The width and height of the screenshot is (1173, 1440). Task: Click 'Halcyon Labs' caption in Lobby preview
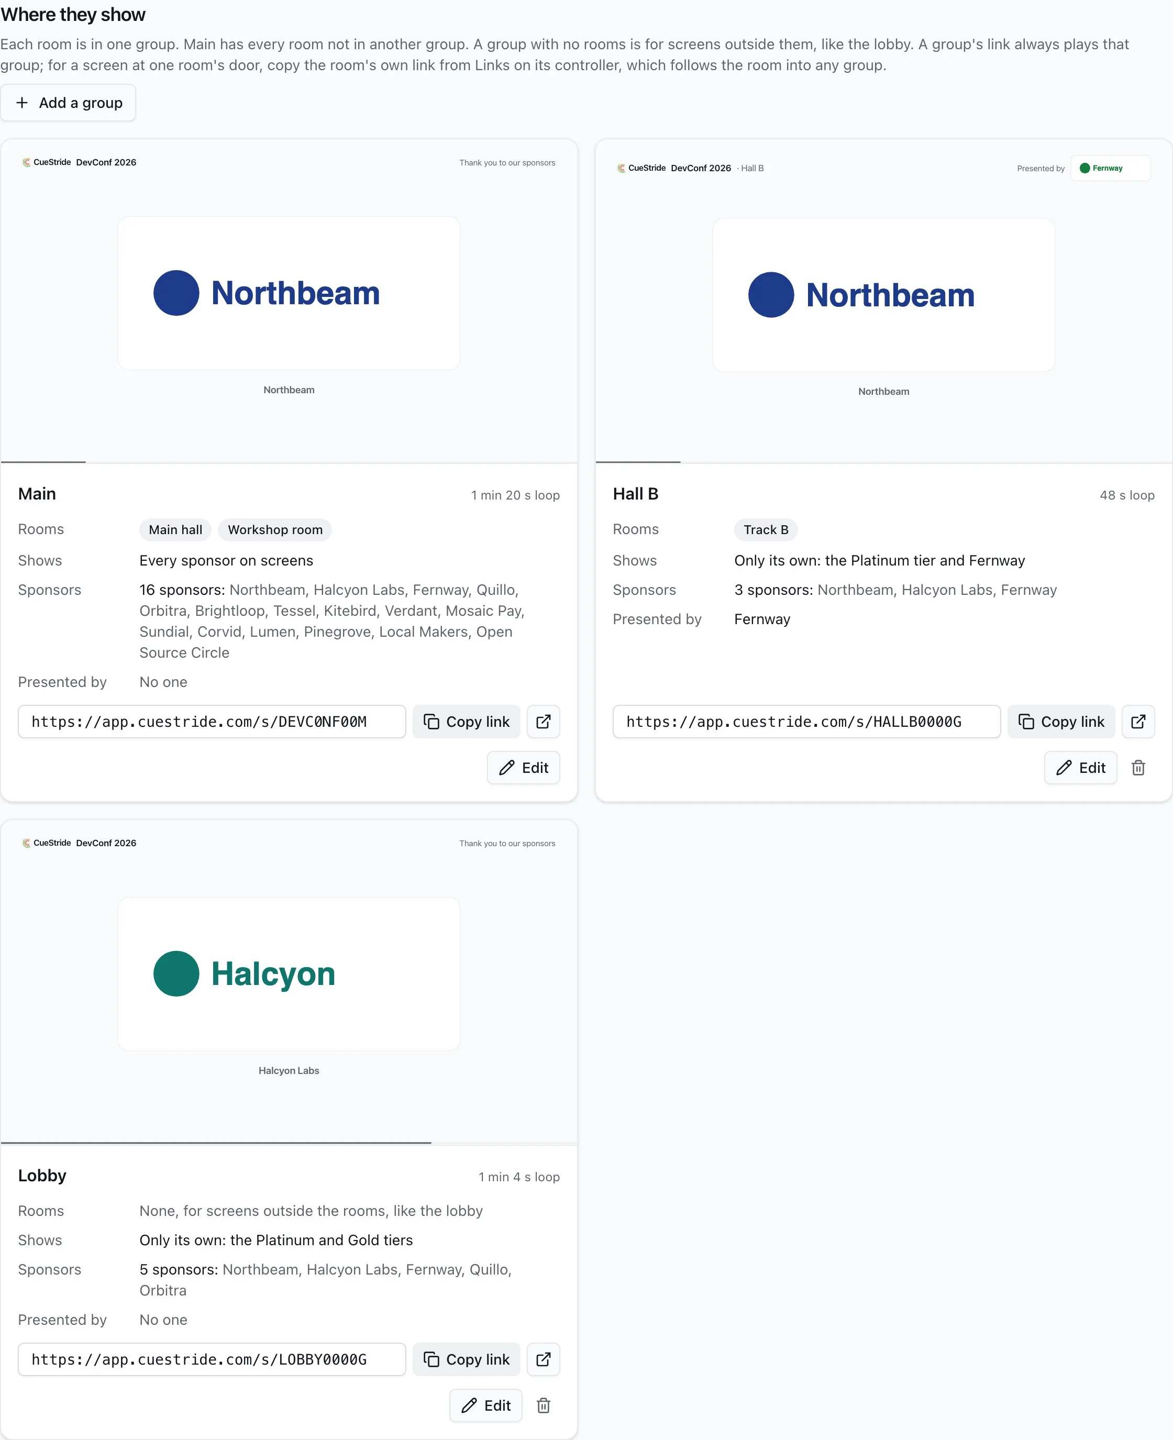(x=289, y=1070)
